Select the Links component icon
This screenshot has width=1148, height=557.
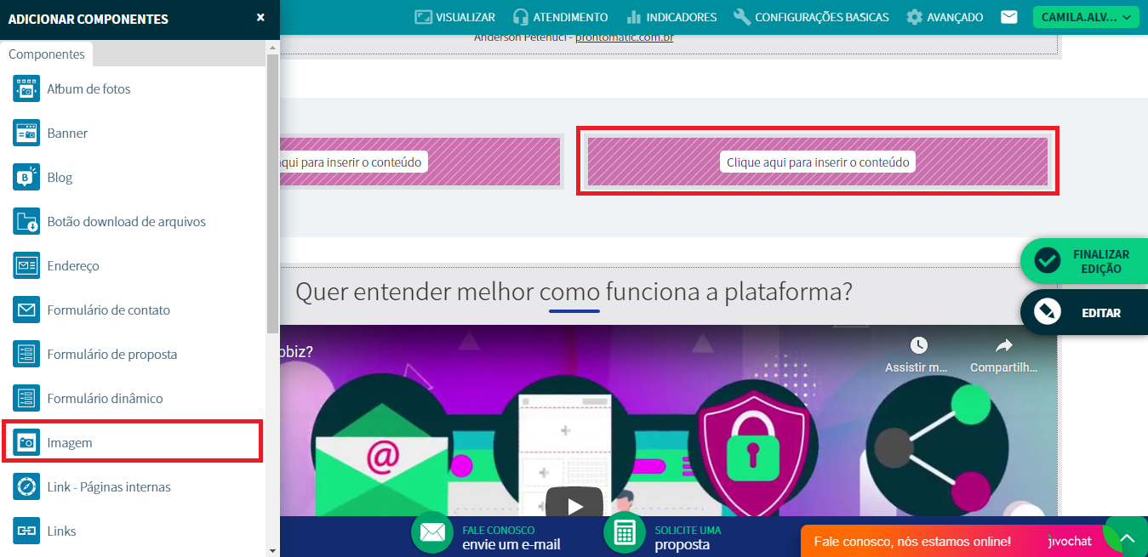pos(26,531)
